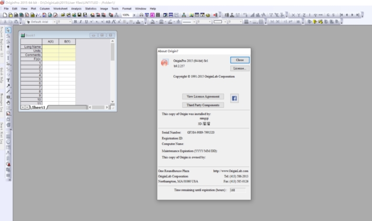Move selected column to last
372x221 pixels.
(x=358, y=15)
